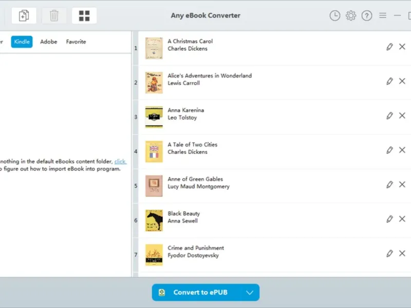Open the settings gear icon
Image resolution: width=411 pixels, height=308 pixels.
click(x=351, y=16)
